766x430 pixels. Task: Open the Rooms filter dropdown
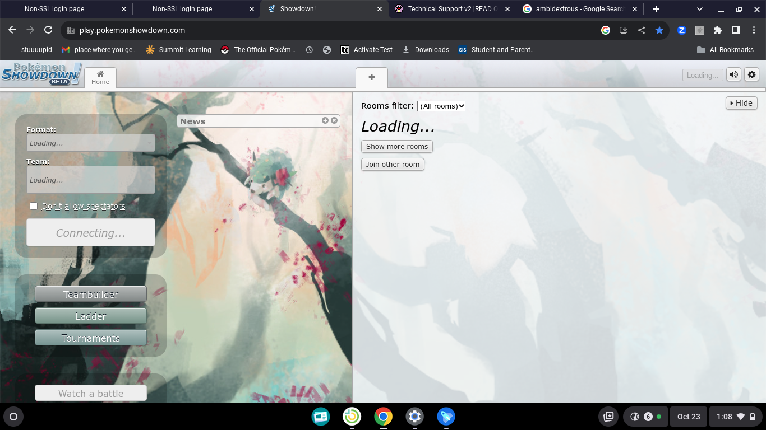pos(441,106)
